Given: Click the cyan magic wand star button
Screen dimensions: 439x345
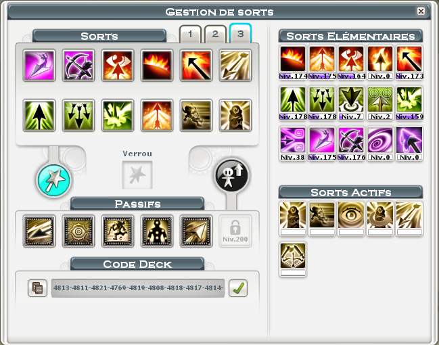Looking at the screenshot, I should pos(53,180).
